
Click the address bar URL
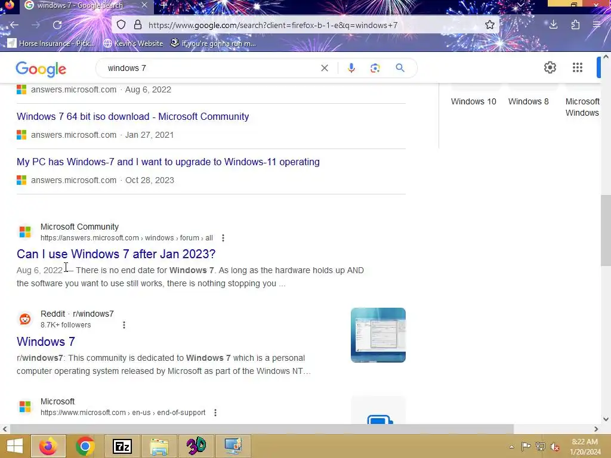click(273, 25)
